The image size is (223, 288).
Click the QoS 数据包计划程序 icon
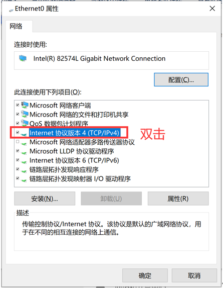click(x=25, y=123)
